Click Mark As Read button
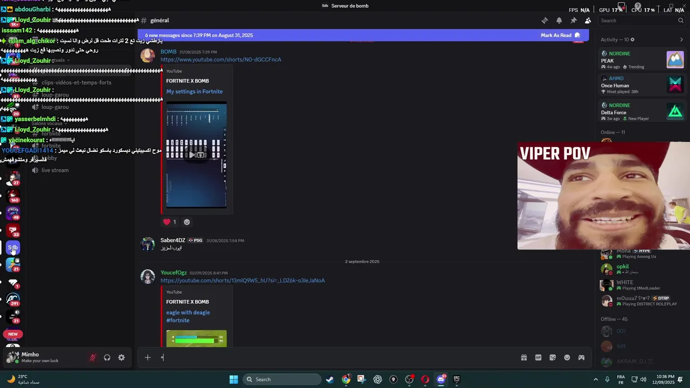Screen dimensions: 690x388 (x=560, y=35)
